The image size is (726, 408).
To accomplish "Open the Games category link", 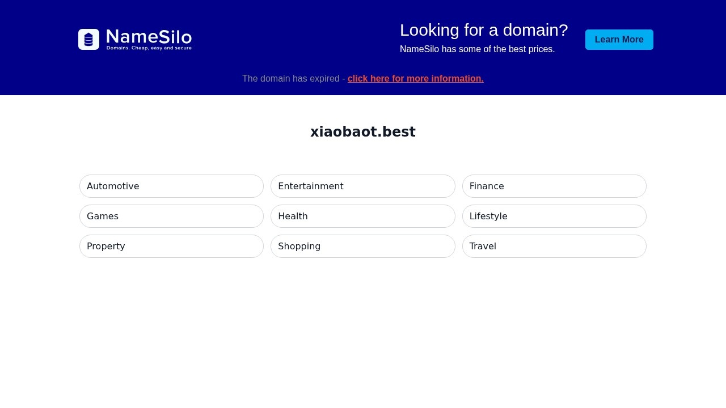I will 171,216.
